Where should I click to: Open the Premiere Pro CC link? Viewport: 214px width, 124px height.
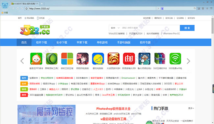click(x=172, y=34)
